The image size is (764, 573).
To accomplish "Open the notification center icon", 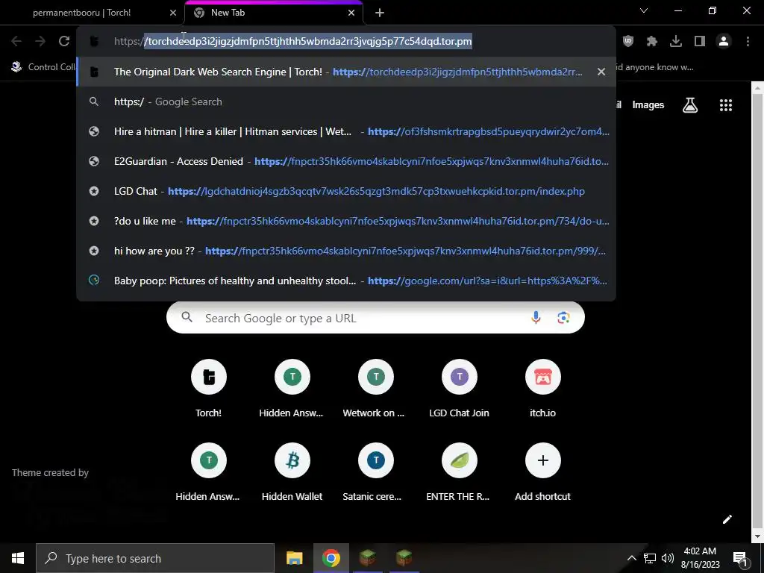I will tap(740, 558).
